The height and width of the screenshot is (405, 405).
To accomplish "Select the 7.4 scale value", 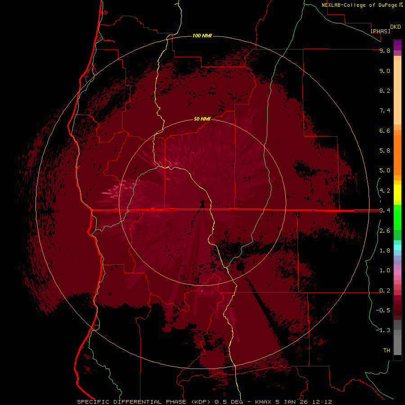I will pyautogui.click(x=385, y=111).
